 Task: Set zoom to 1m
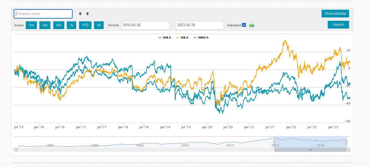(x=31, y=25)
